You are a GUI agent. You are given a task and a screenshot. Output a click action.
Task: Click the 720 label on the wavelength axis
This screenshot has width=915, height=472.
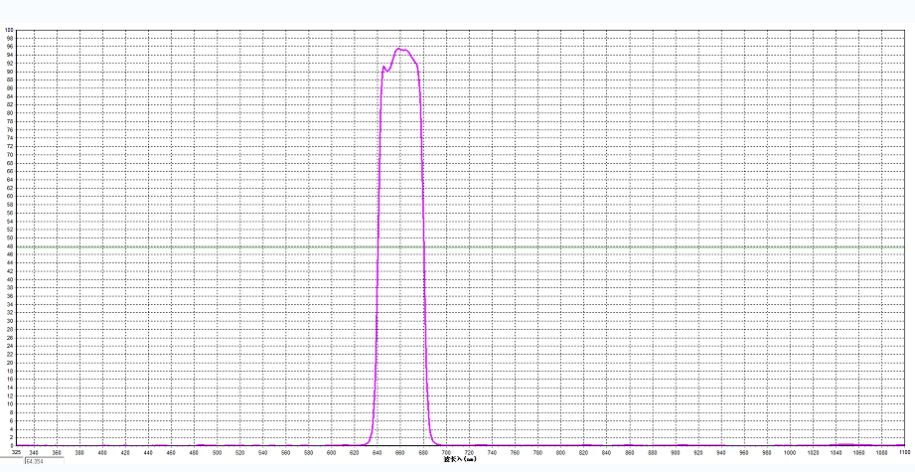tap(469, 453)
